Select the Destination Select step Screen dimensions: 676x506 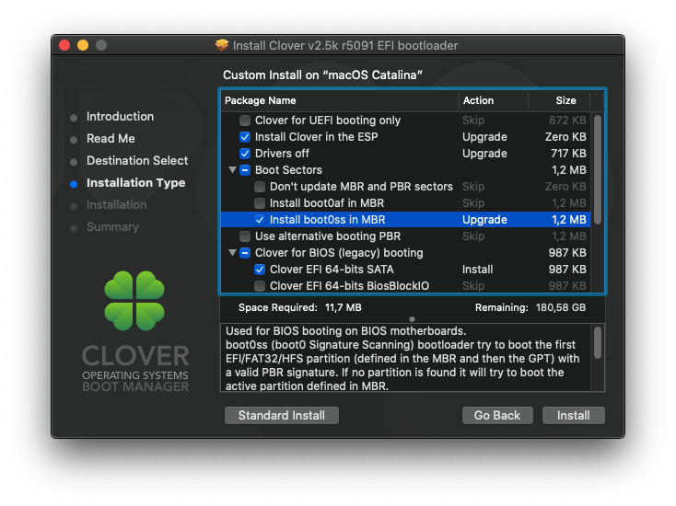click(137, 161)
